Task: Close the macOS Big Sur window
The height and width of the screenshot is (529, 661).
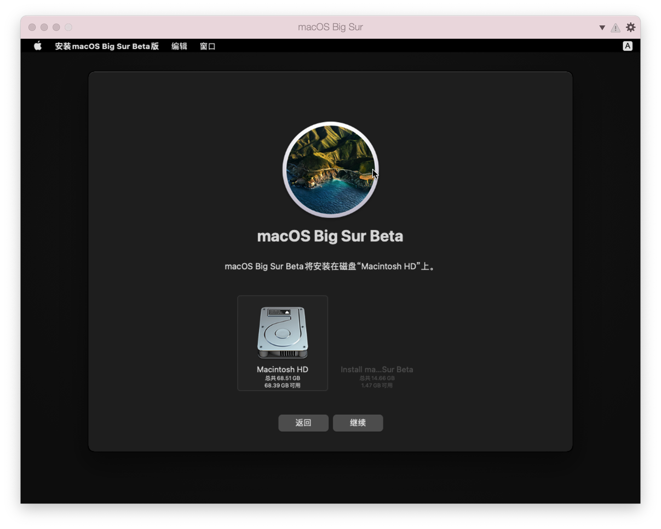Action: click(32, 27)
